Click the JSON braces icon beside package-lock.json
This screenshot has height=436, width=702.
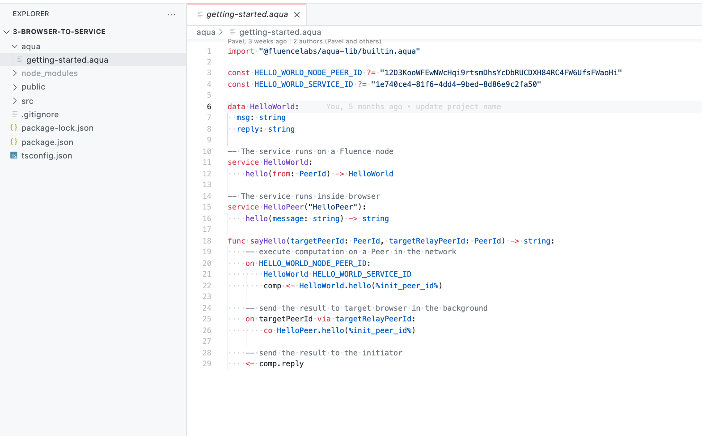pos(14,128)
